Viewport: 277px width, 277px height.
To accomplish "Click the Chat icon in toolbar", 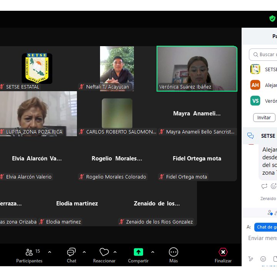I will (71, 252).
